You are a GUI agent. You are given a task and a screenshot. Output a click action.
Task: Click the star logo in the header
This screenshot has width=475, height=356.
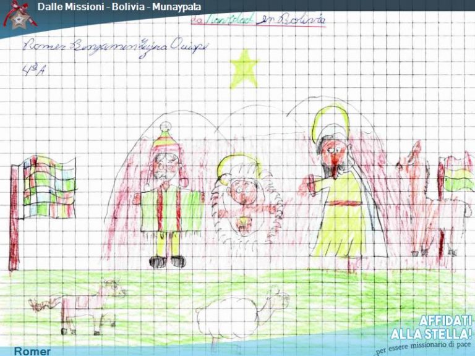19,14
